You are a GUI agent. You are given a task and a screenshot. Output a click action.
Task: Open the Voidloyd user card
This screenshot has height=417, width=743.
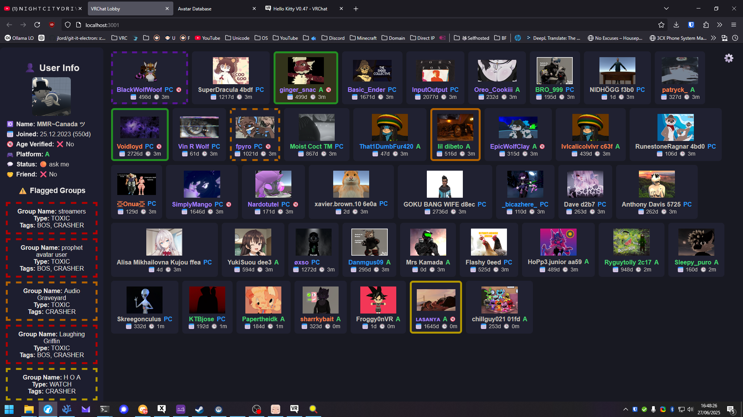[140, 134]
